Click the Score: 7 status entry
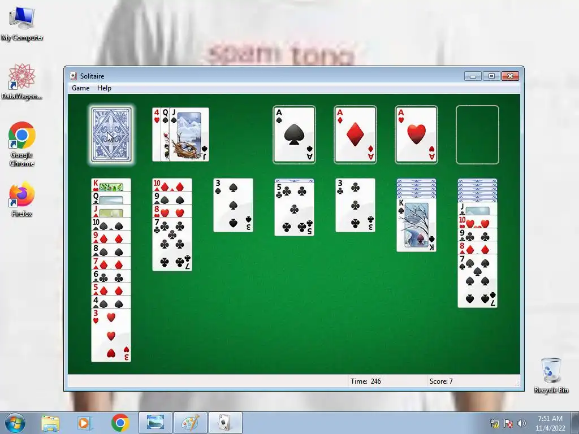The height and width of the screenshot is (434, 579). tap(441, 381)
